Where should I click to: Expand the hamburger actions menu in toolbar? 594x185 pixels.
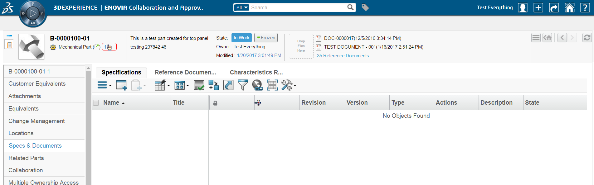pyautogui.click(x=104, y=85)
